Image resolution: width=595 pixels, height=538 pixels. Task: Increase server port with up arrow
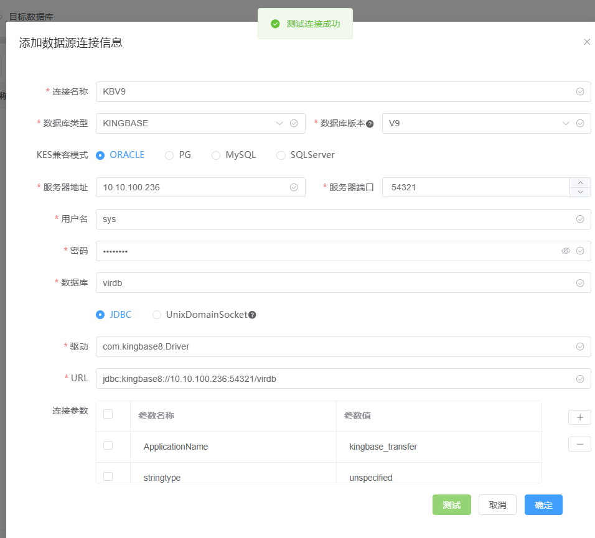tap(580, 182)
